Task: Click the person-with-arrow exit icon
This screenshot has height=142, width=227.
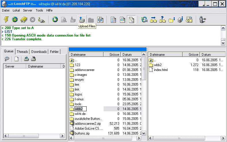Action: [x=203, y=20]
